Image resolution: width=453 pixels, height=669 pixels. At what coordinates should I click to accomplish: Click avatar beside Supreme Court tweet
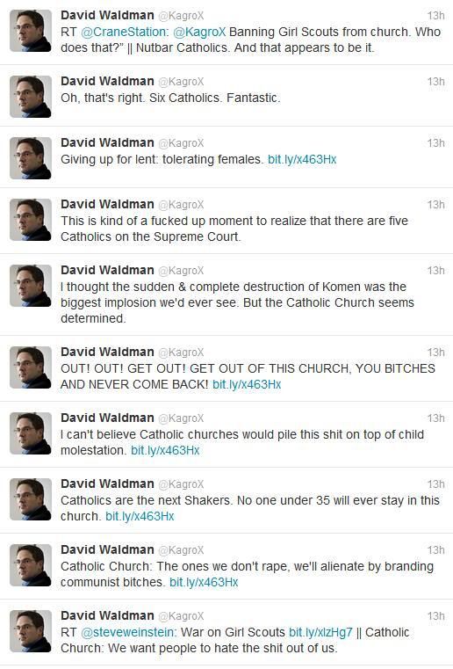click(30, 220)
